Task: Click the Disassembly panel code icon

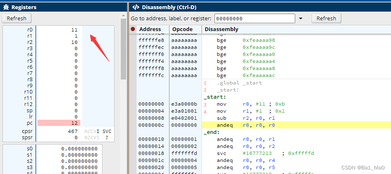Action: [x=136, y=7]
